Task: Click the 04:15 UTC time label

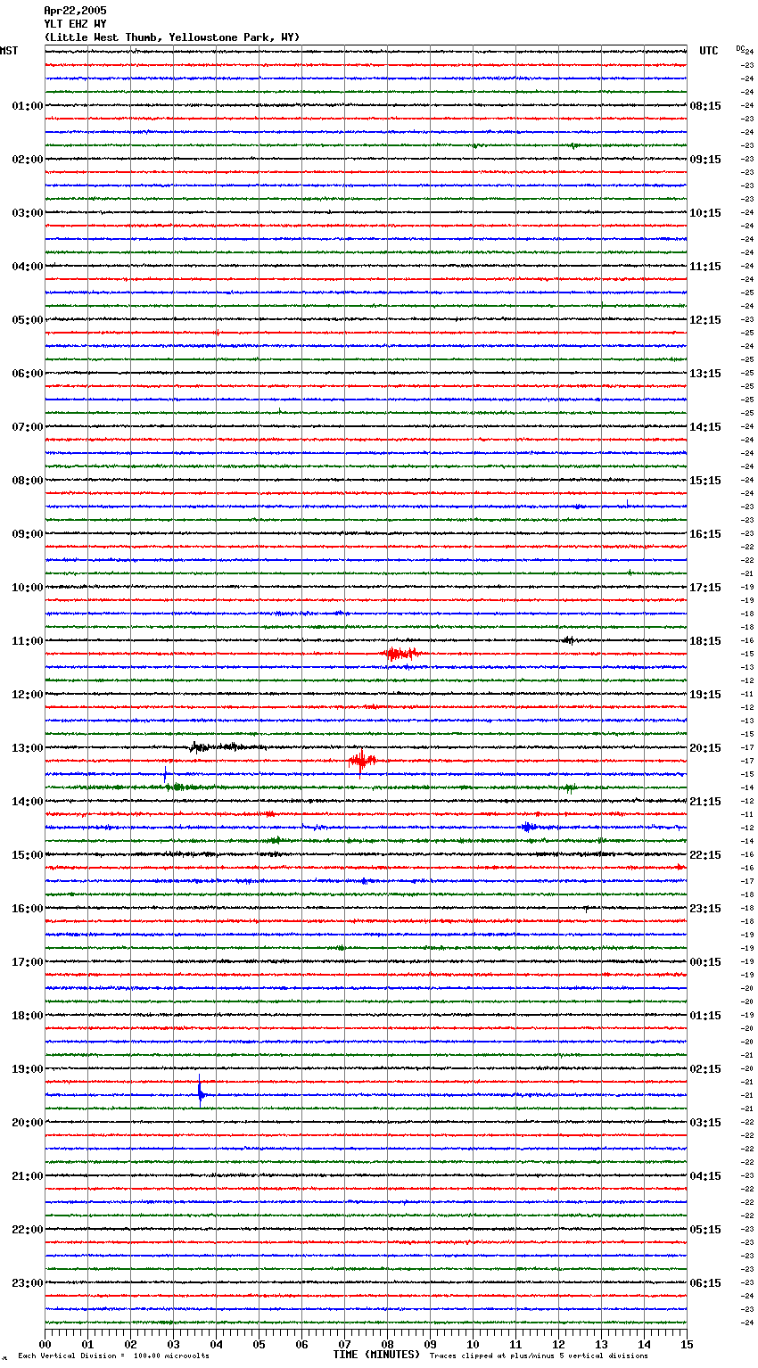Action: click(x=705, y=1176)
